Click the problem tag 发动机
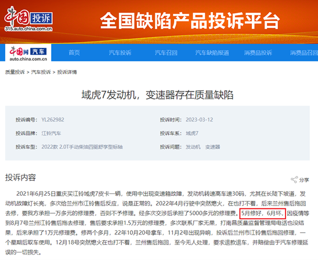Image resolution: width=318 pixels, height=260 pixels. [193, 147]
